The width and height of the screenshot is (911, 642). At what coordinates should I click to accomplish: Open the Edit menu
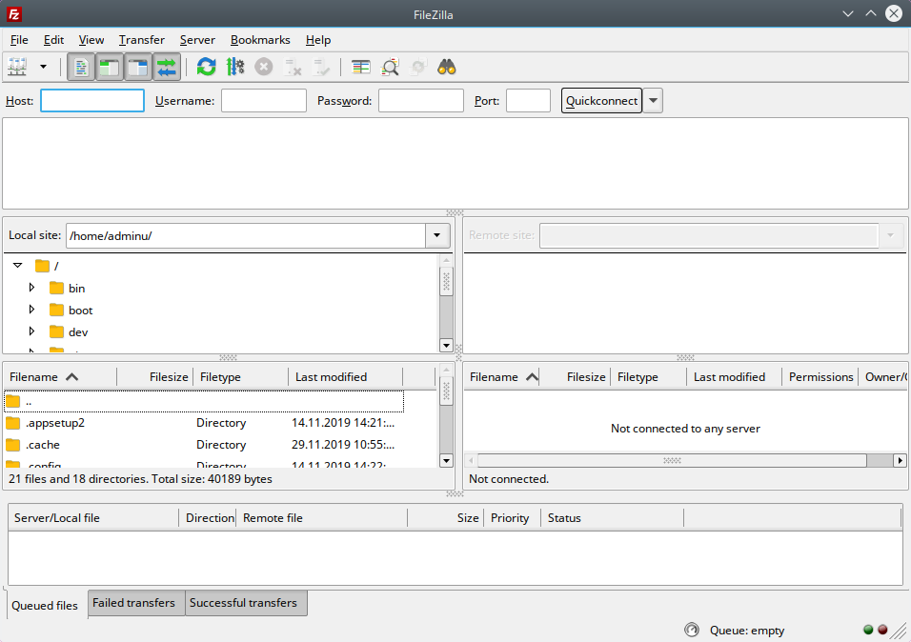(54, 40)
